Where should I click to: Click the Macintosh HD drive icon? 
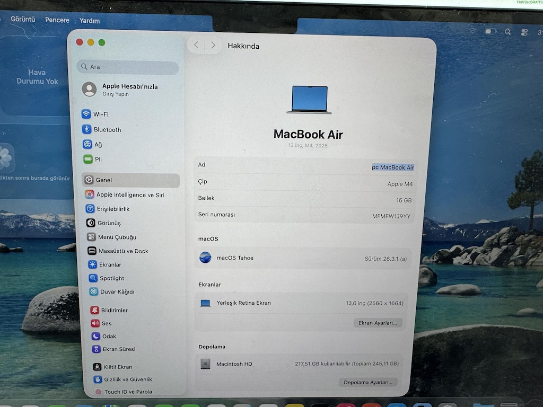205,364
